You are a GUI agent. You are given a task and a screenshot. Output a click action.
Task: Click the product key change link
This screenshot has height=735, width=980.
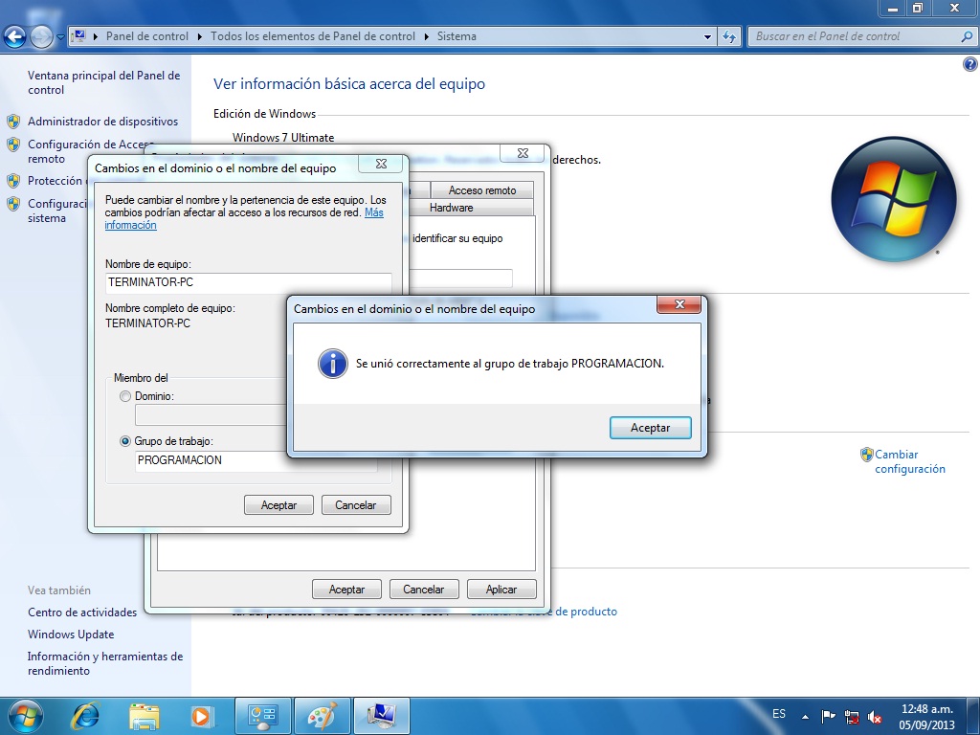click(x=544, y=612)
